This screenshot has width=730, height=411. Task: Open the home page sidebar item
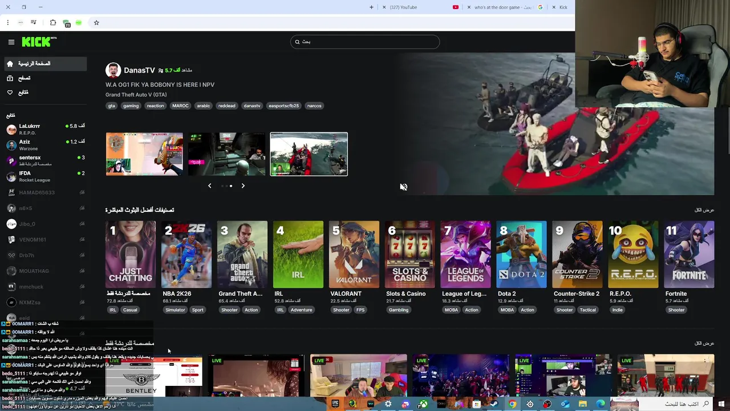[46, 63]
